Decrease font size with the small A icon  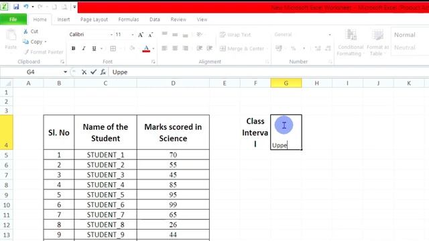(x=150, y=35)
